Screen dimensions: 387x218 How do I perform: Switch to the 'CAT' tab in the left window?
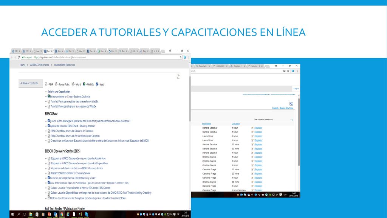click(x=133, y=51)
